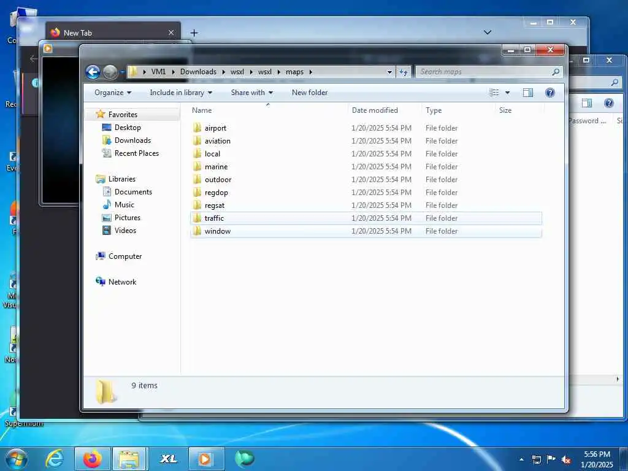Open Downloads in the navigation pane
628x471 pixels.
pyautogui.click(x=132, y=140)
